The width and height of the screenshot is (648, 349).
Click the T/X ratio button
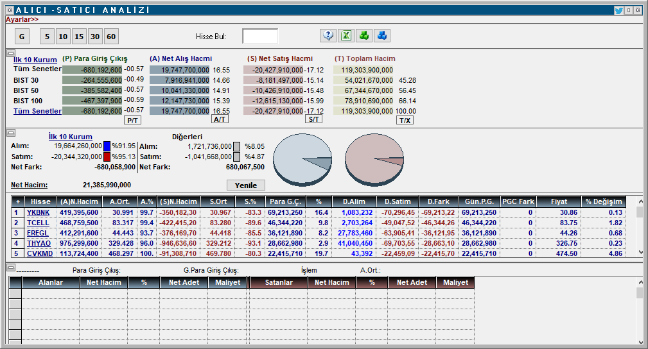click(405, 120)
